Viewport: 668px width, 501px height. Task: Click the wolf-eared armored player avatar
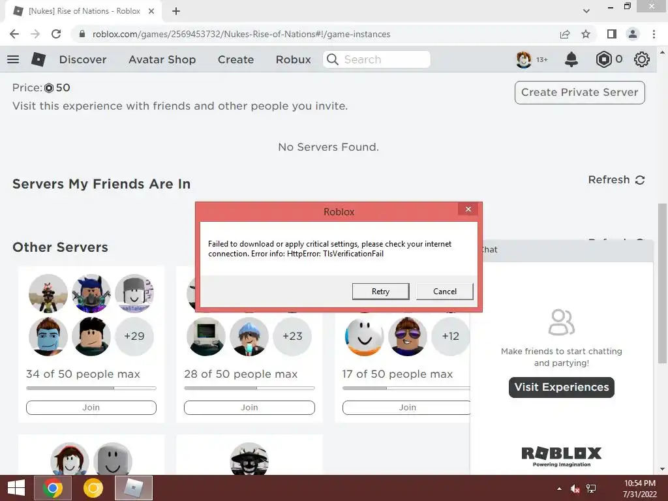[91, 294]
